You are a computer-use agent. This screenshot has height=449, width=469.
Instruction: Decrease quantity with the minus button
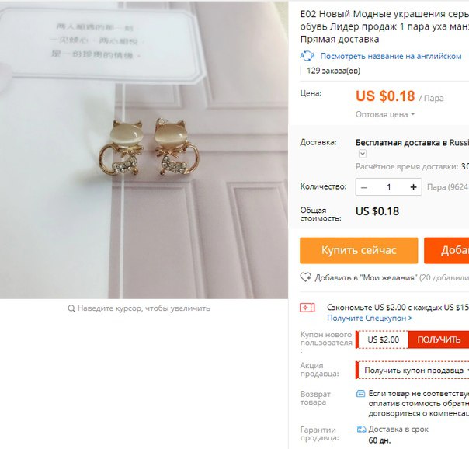point(364,187)
